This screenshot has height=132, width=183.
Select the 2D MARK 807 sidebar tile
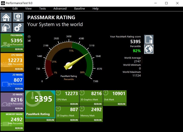(x=12, y=80)
